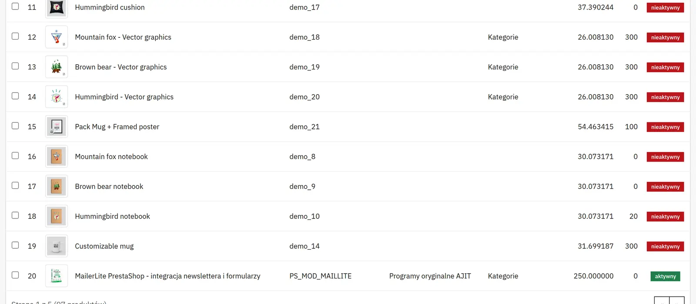The height and width of the screenshot is (304, 696).
Task: Click the Hummingbird notebook thumbnail image
Action: coord(57,216)
